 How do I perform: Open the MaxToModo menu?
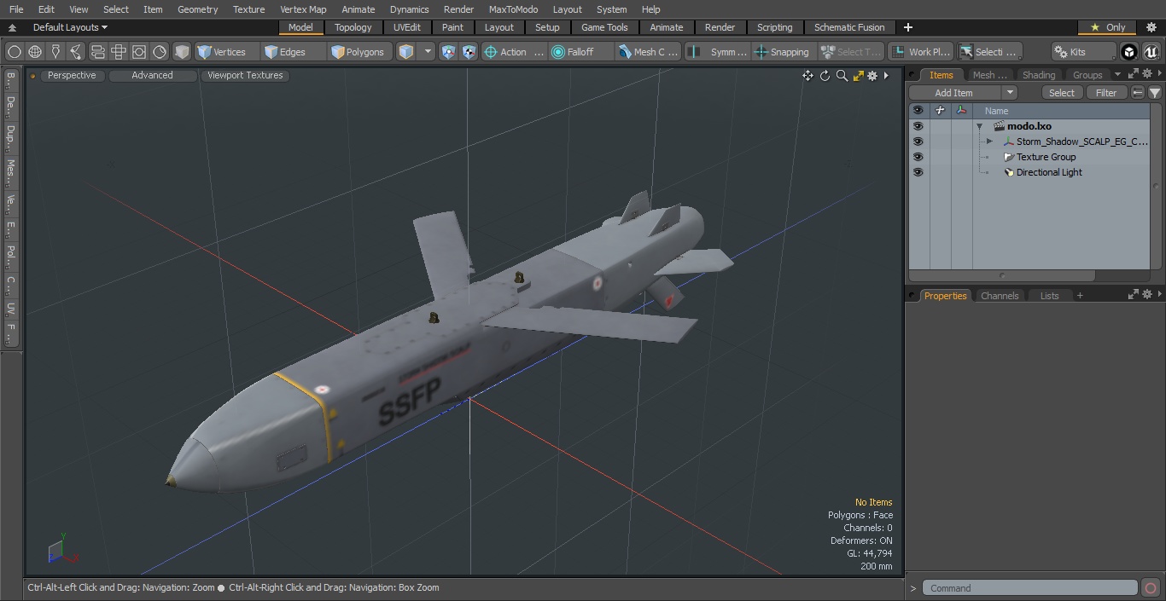pyautogui.click(x=513, y=9)
